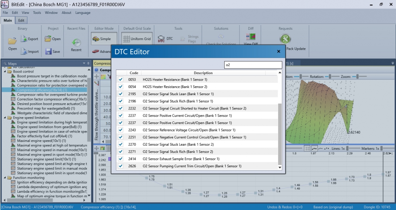Viewport: 396px width, 210px height.
Task: Select Factor effectivity fuel cut off(4x4)
Action: click(44, 136)
